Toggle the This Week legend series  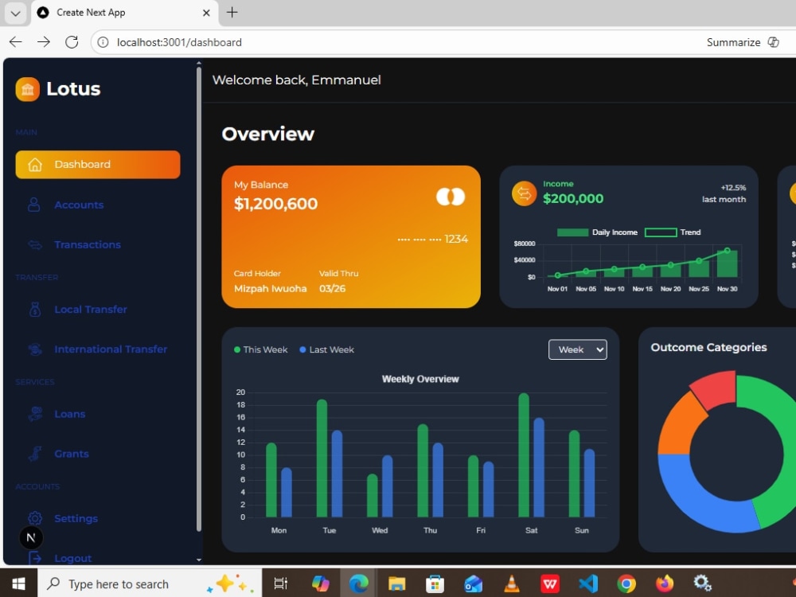(260, 349)
